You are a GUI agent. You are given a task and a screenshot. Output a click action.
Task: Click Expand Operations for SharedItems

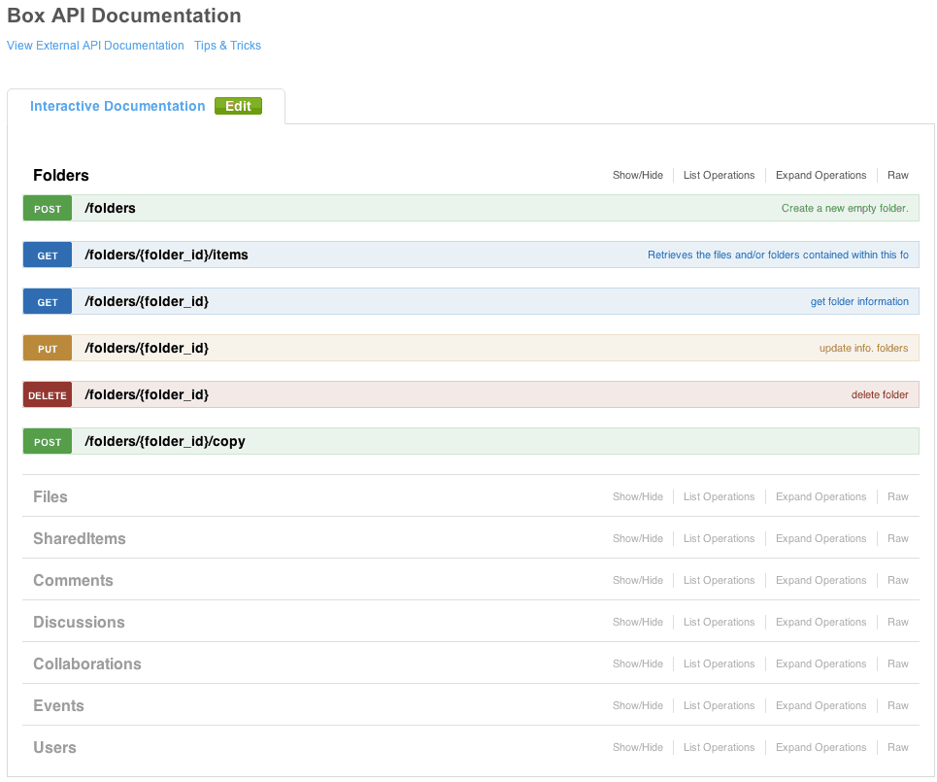click(x=820, y=539)
